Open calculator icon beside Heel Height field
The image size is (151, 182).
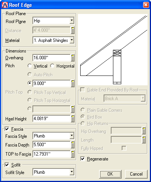[x=73, y=119]
